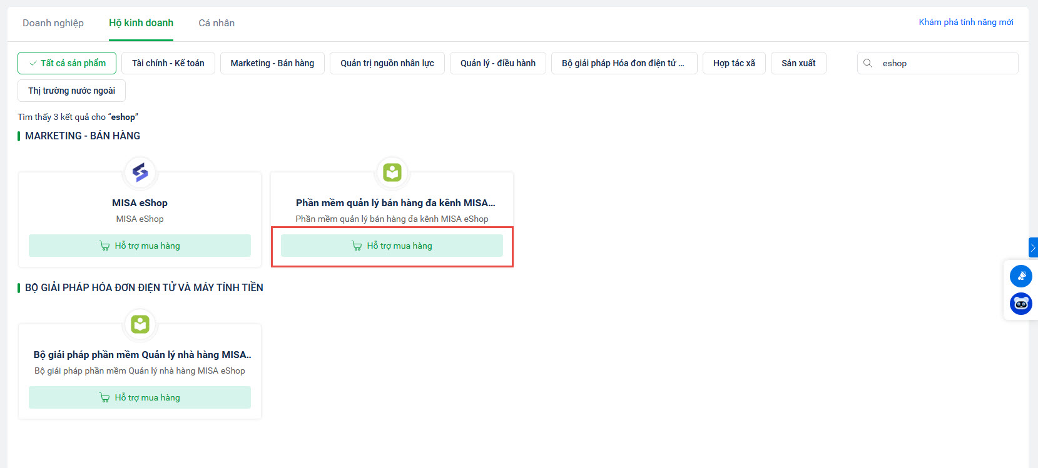Filter by Quản lý - điều hành
The width and height of the screenshot is (1038, 468).
pos(498,63)
